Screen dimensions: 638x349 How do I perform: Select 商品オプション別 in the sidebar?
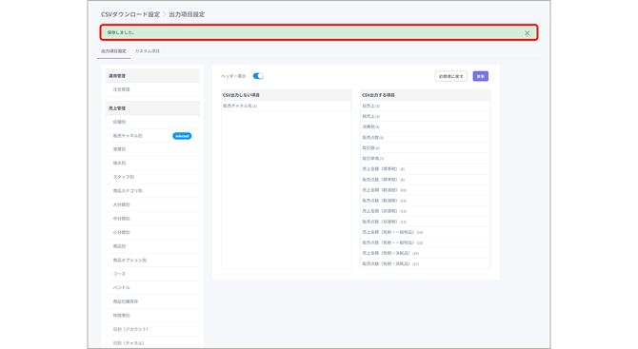tap(152, 260)
